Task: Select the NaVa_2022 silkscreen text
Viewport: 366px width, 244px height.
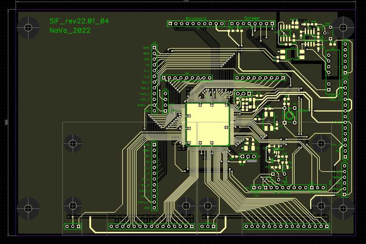Action: (x=70, y=31)
